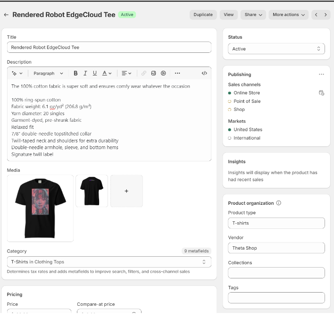Image resolution: width=334 pixels, height=319 pixels.
Task: Open the text color picker
Action: (107, 73)
